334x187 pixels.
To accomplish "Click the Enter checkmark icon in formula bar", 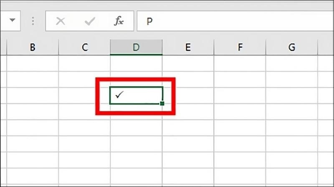I will [x=90, y=21].
